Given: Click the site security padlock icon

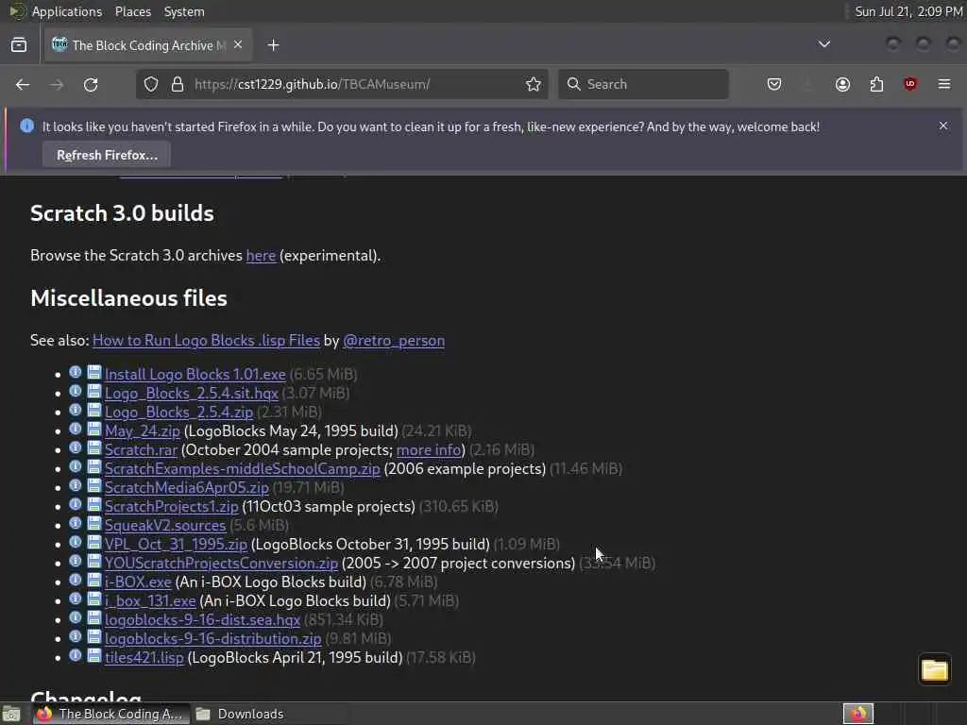Looking at the screenshot, I should pyautogui.click(x=178, y=84).
